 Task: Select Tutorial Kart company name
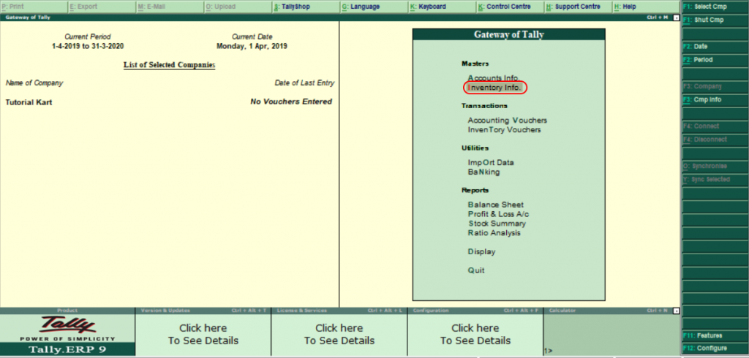29,102
